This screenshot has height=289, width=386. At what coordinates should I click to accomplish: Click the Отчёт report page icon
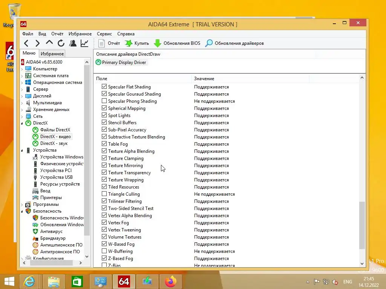pyautogui.click(x=101, y=43)
